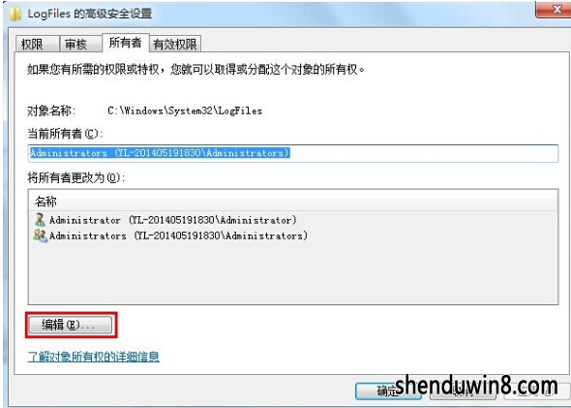Open the 审核 tab
The width and height of the screenshot is (571, 408).
coord(80,45)
